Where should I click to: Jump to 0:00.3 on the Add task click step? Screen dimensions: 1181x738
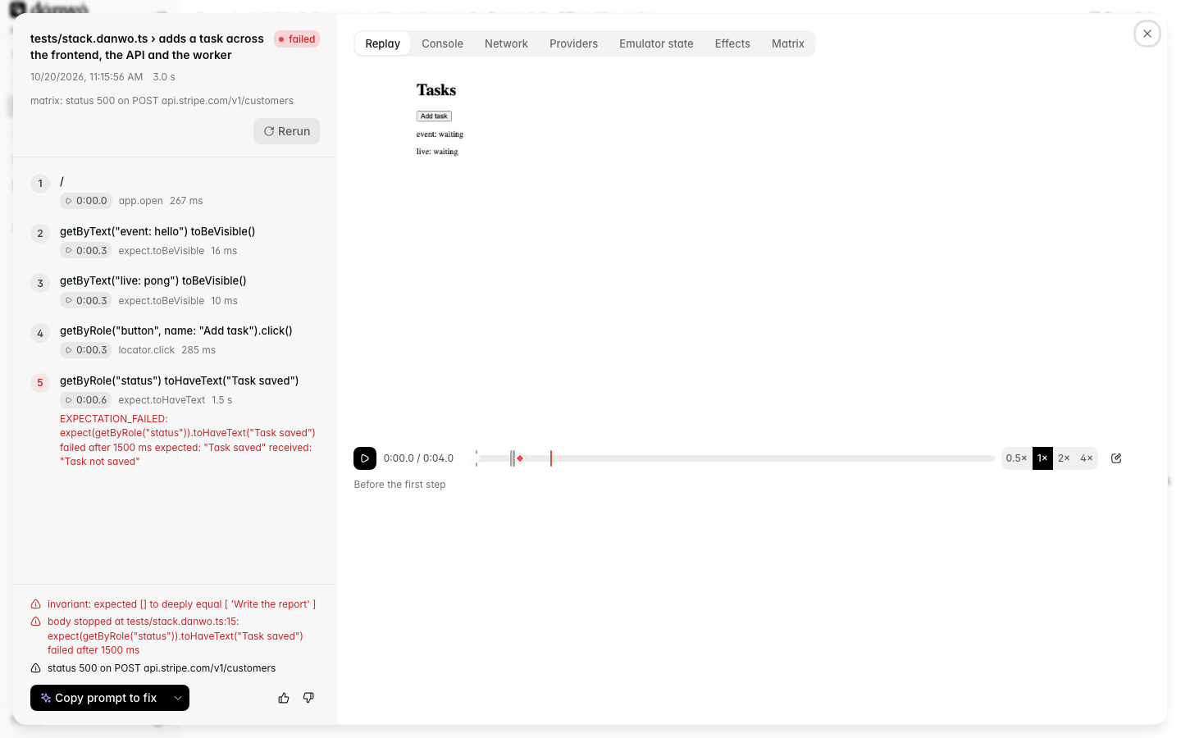(x=86, y=350)
